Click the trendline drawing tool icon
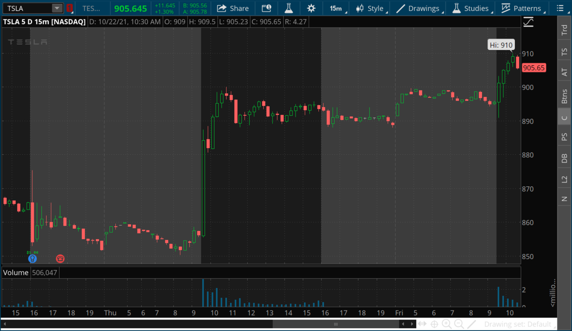The width and height of the screenshot is (572, 331). click(472, 324)
